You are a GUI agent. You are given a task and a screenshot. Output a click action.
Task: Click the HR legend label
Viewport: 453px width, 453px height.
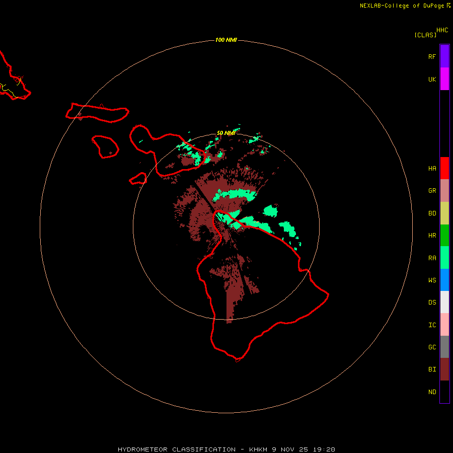432,236
